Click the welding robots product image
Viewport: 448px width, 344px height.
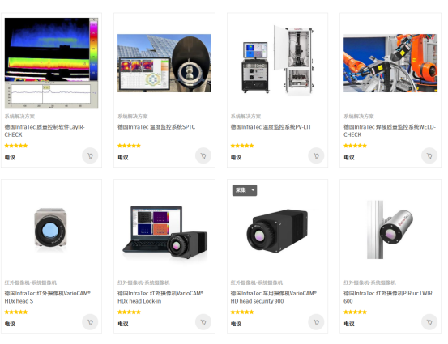(390, 63)
